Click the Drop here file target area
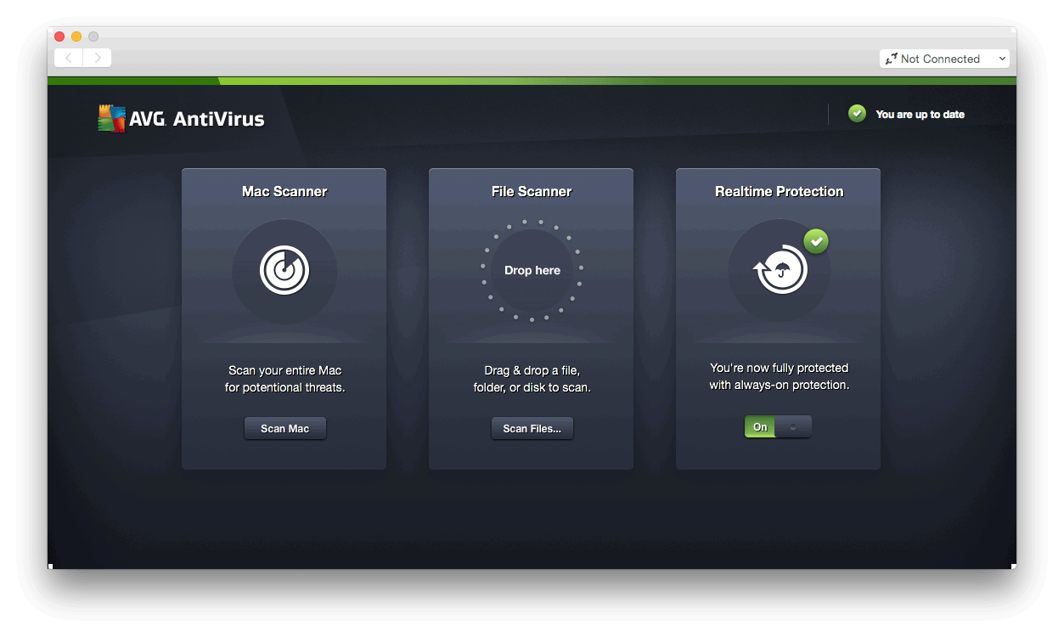Screen dimensions: 1064x637 point(532,270)
